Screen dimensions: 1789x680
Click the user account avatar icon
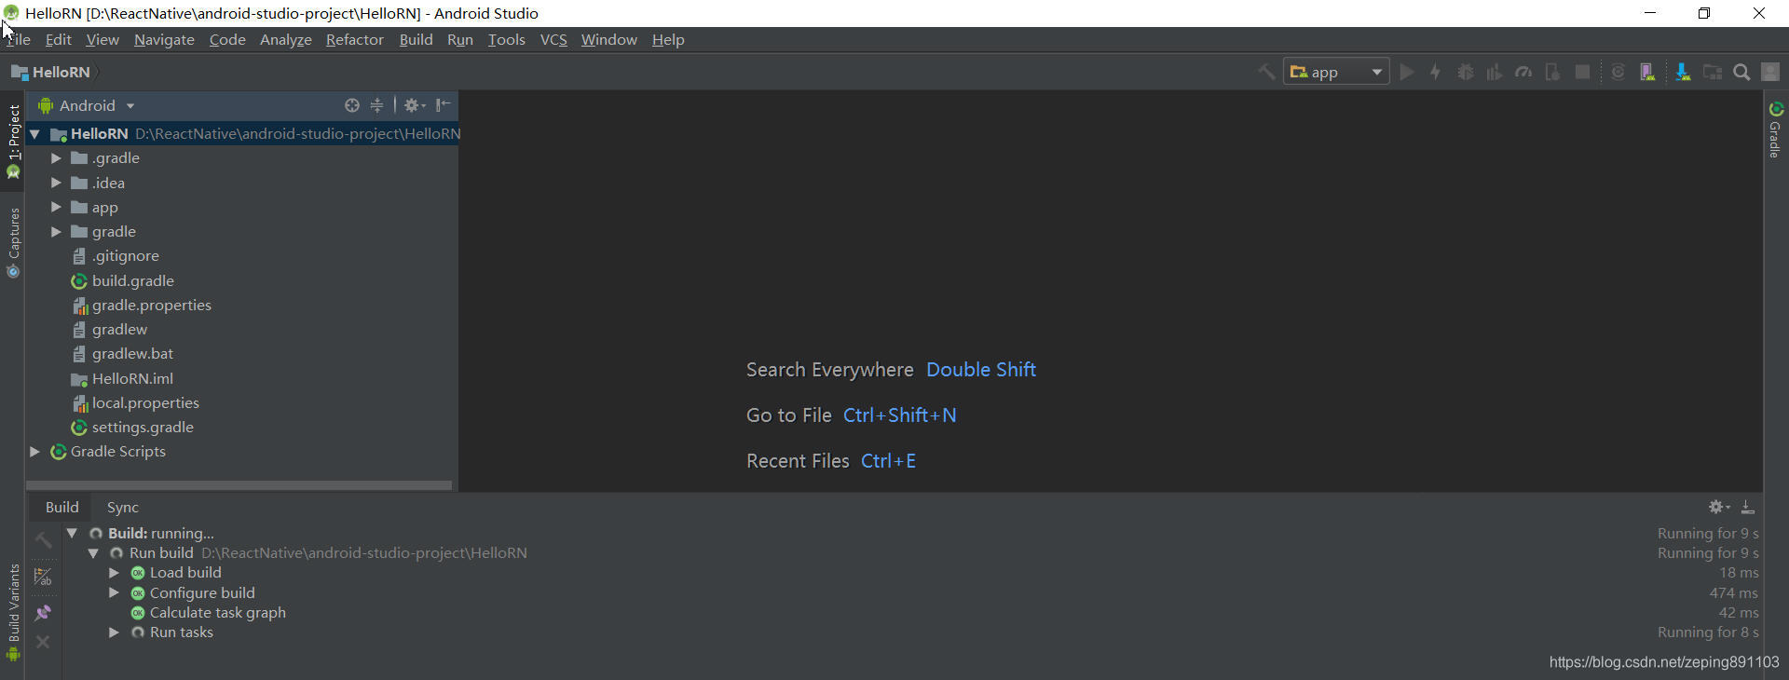(x=1771, y=72)
